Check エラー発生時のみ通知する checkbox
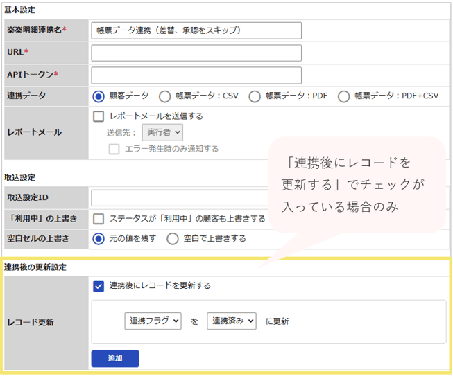Image resolution: width=453 pixels, height=376 pixels. [114, 149]
